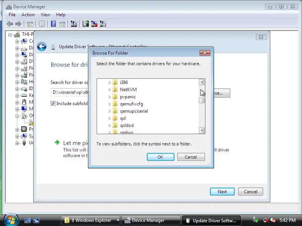Select the qxl folder name
The height and width of the screenshot is (226, 302).
point(123,118)
